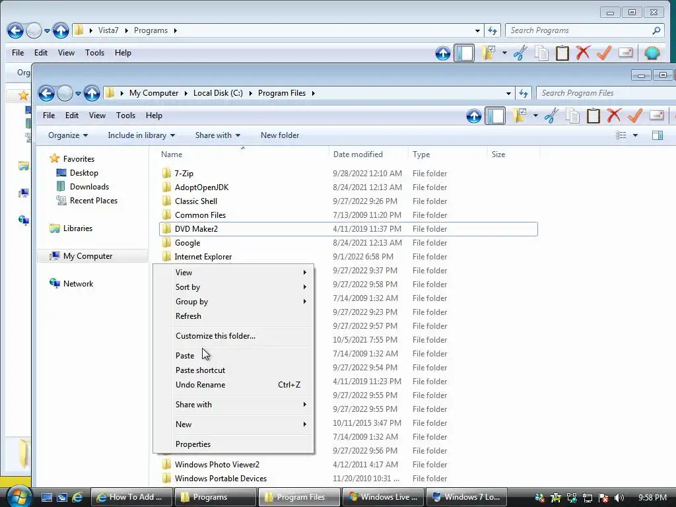The image size is (676, 507).
Task: Click globe icon in Programs window toolbar
Action: pyautogui.click(x=652, y=53)
